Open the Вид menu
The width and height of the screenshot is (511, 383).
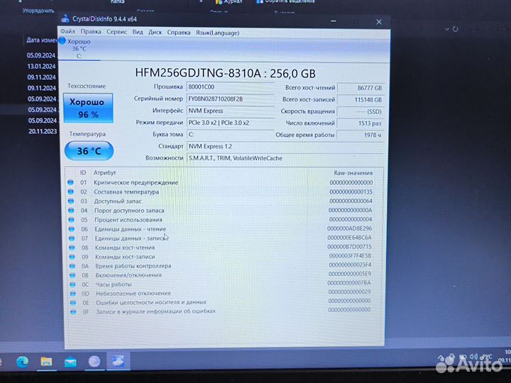tap(138, 32)
